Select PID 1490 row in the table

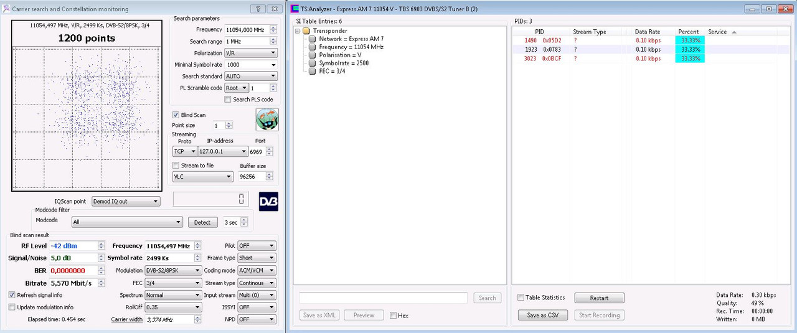643,40
